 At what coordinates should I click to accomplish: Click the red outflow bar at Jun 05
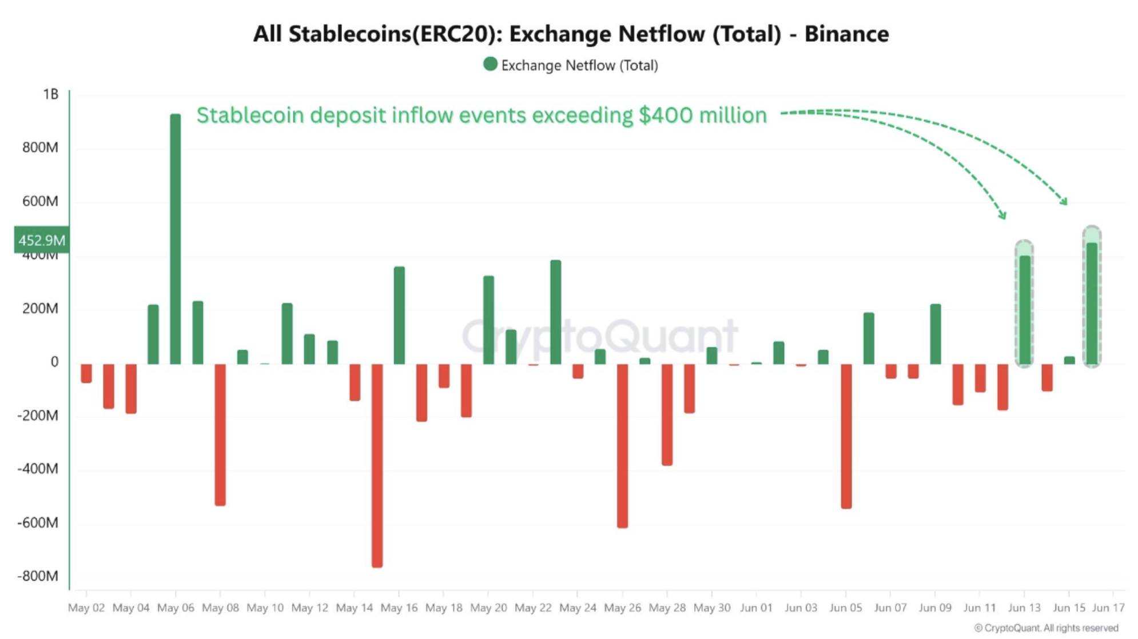point(846,436)
